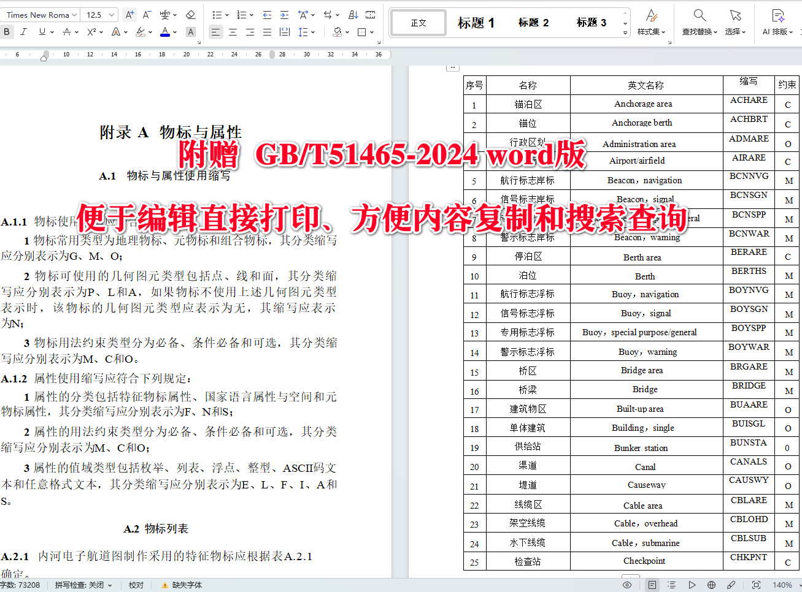
Task: Align text left
Action: [x=215, y=32]
